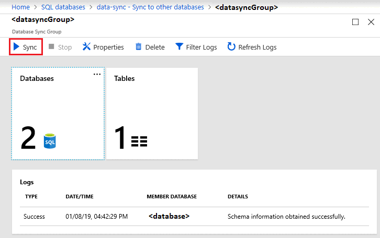Go to Home in the breadcrumb
The image size is (380, 238).
click(20, 7)
